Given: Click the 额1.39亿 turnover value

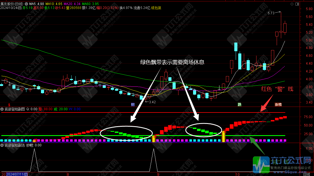Looking at the screenshot, I should (89, 8).
